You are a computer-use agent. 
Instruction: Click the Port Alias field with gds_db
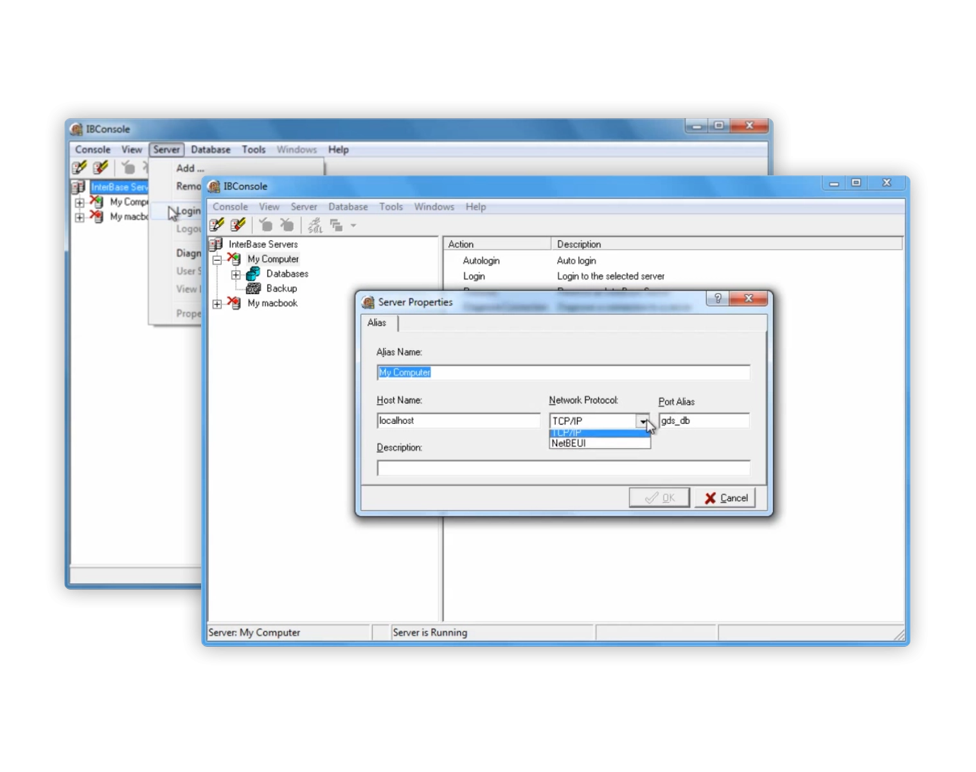704,421
